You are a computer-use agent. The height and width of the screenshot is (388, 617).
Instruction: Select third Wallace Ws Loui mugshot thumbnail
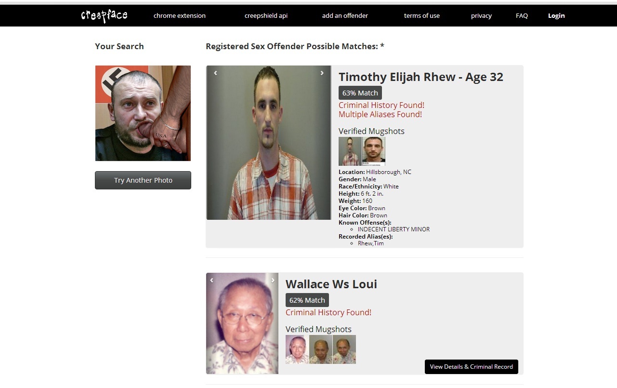(x=344, y=349)
